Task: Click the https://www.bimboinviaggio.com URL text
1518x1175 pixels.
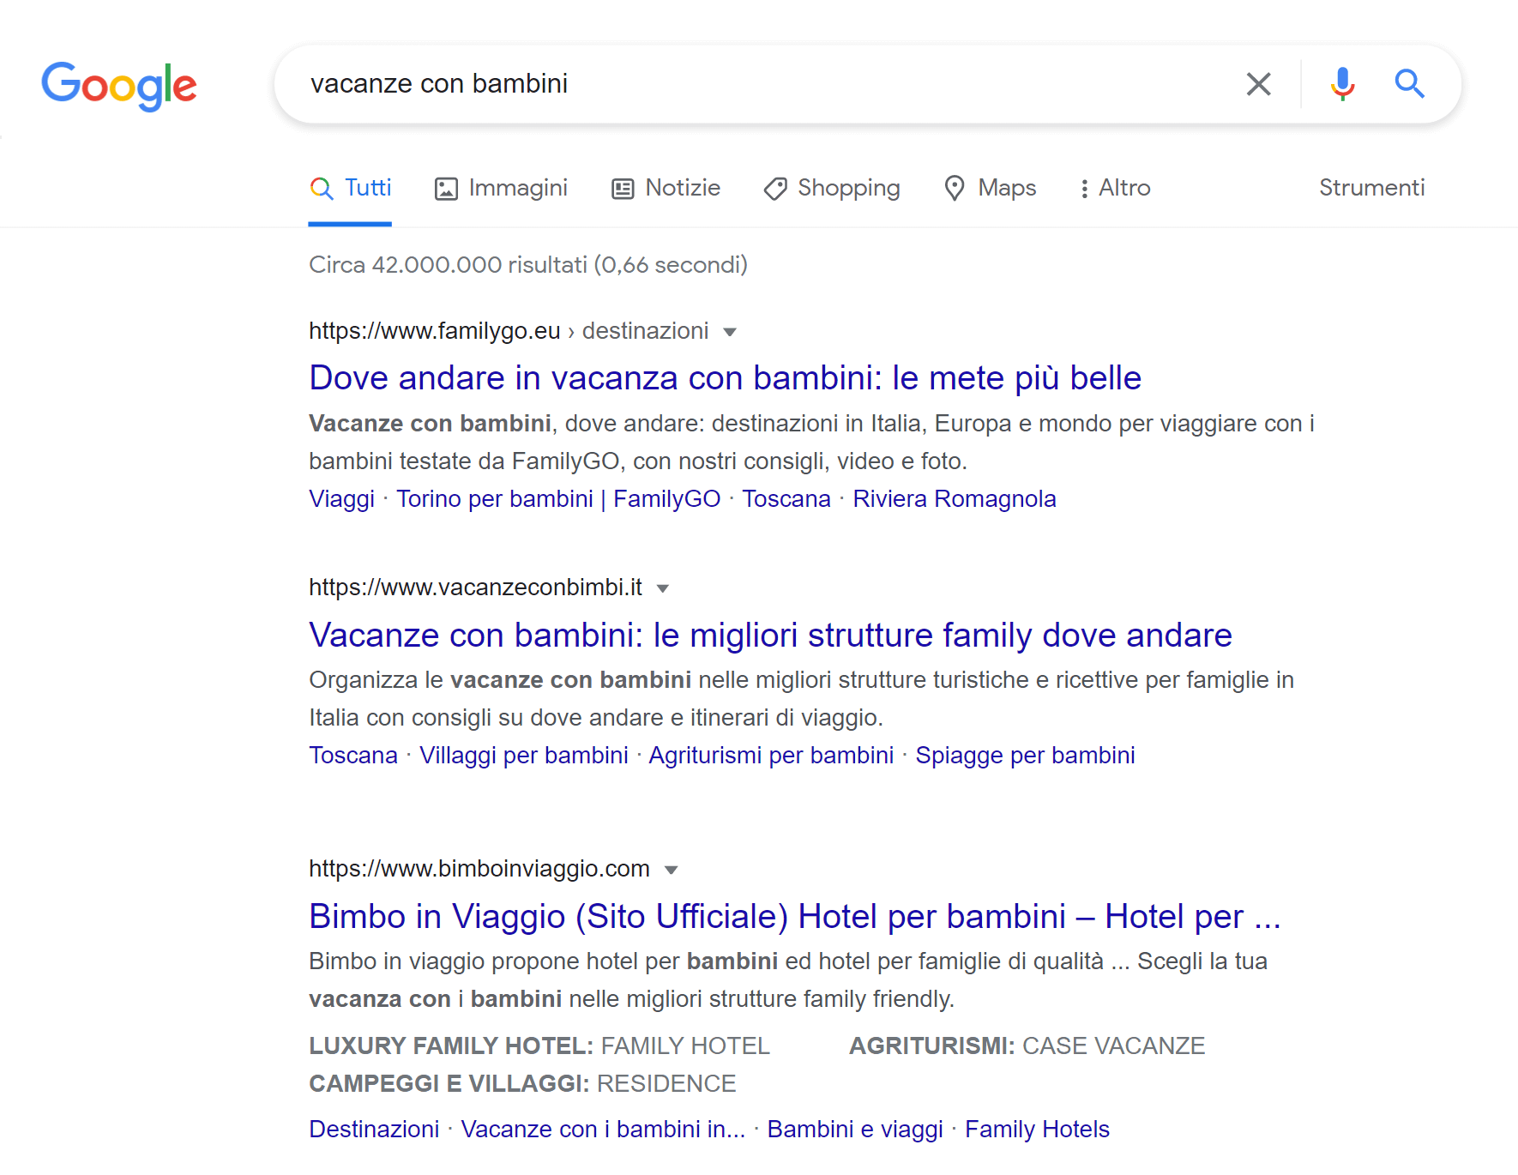Action: 479,869
